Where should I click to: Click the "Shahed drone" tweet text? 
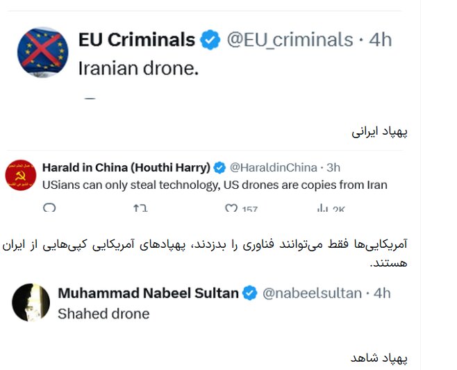[103, 314]
